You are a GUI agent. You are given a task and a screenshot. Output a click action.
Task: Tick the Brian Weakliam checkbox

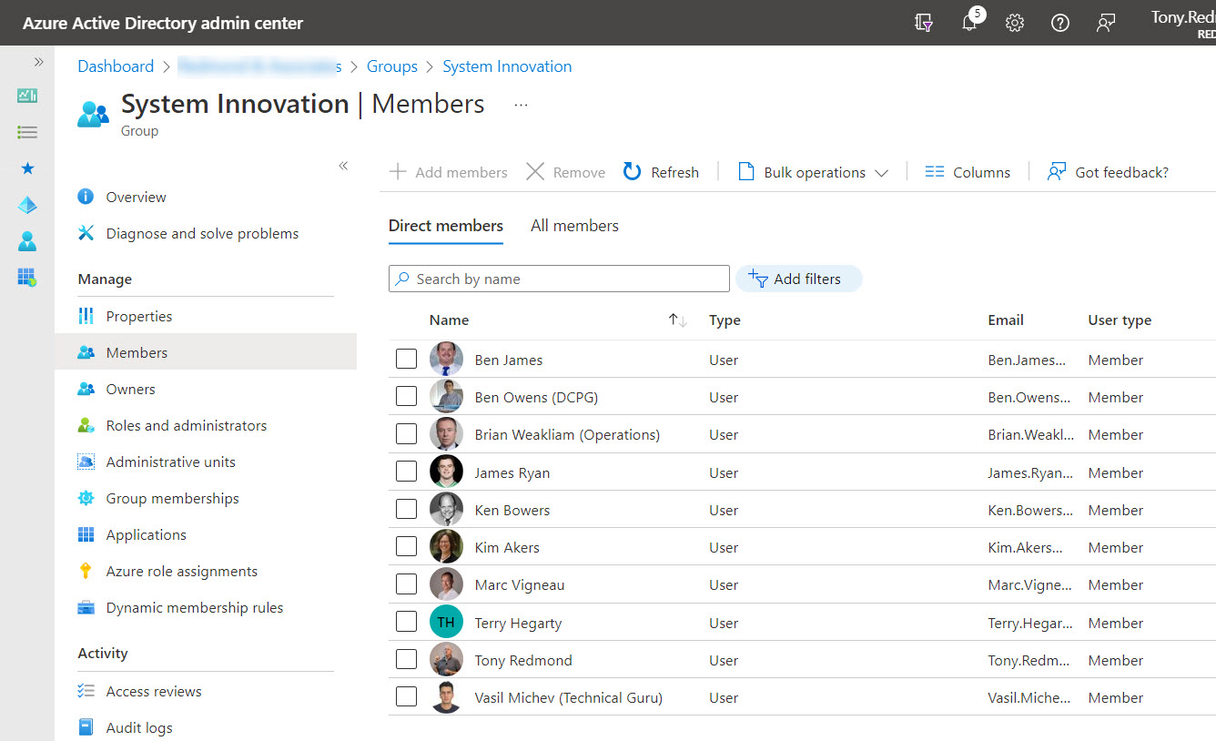click(406, 433)
